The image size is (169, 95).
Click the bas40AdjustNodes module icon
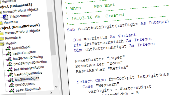[x=11, y=75]
